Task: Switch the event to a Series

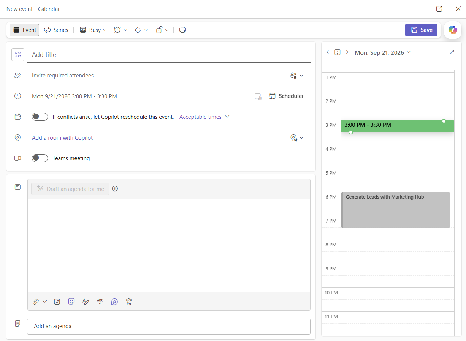Action: (56, 30)
